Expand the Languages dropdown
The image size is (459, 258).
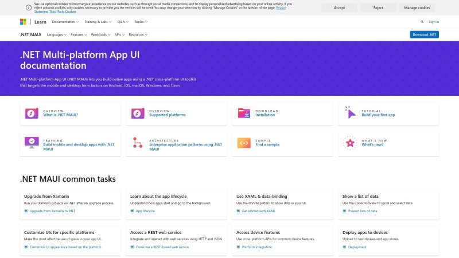coord(56,34)
